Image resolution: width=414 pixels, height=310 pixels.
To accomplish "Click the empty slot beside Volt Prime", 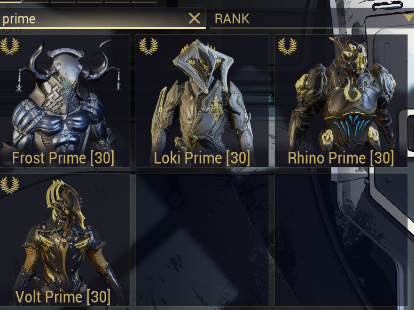I will coord(202,239).
